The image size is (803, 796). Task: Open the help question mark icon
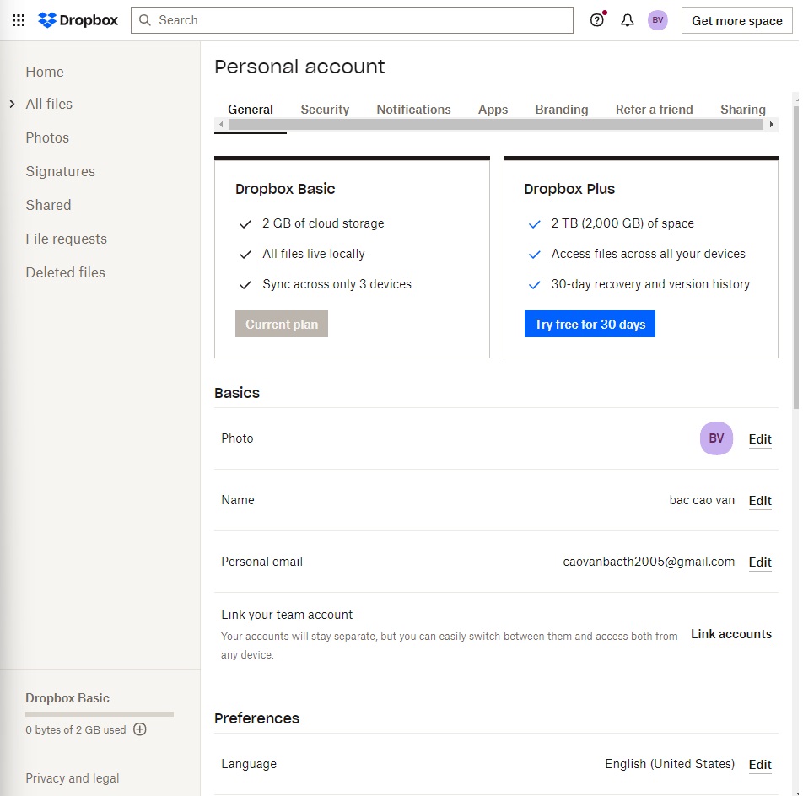point(596,20)
